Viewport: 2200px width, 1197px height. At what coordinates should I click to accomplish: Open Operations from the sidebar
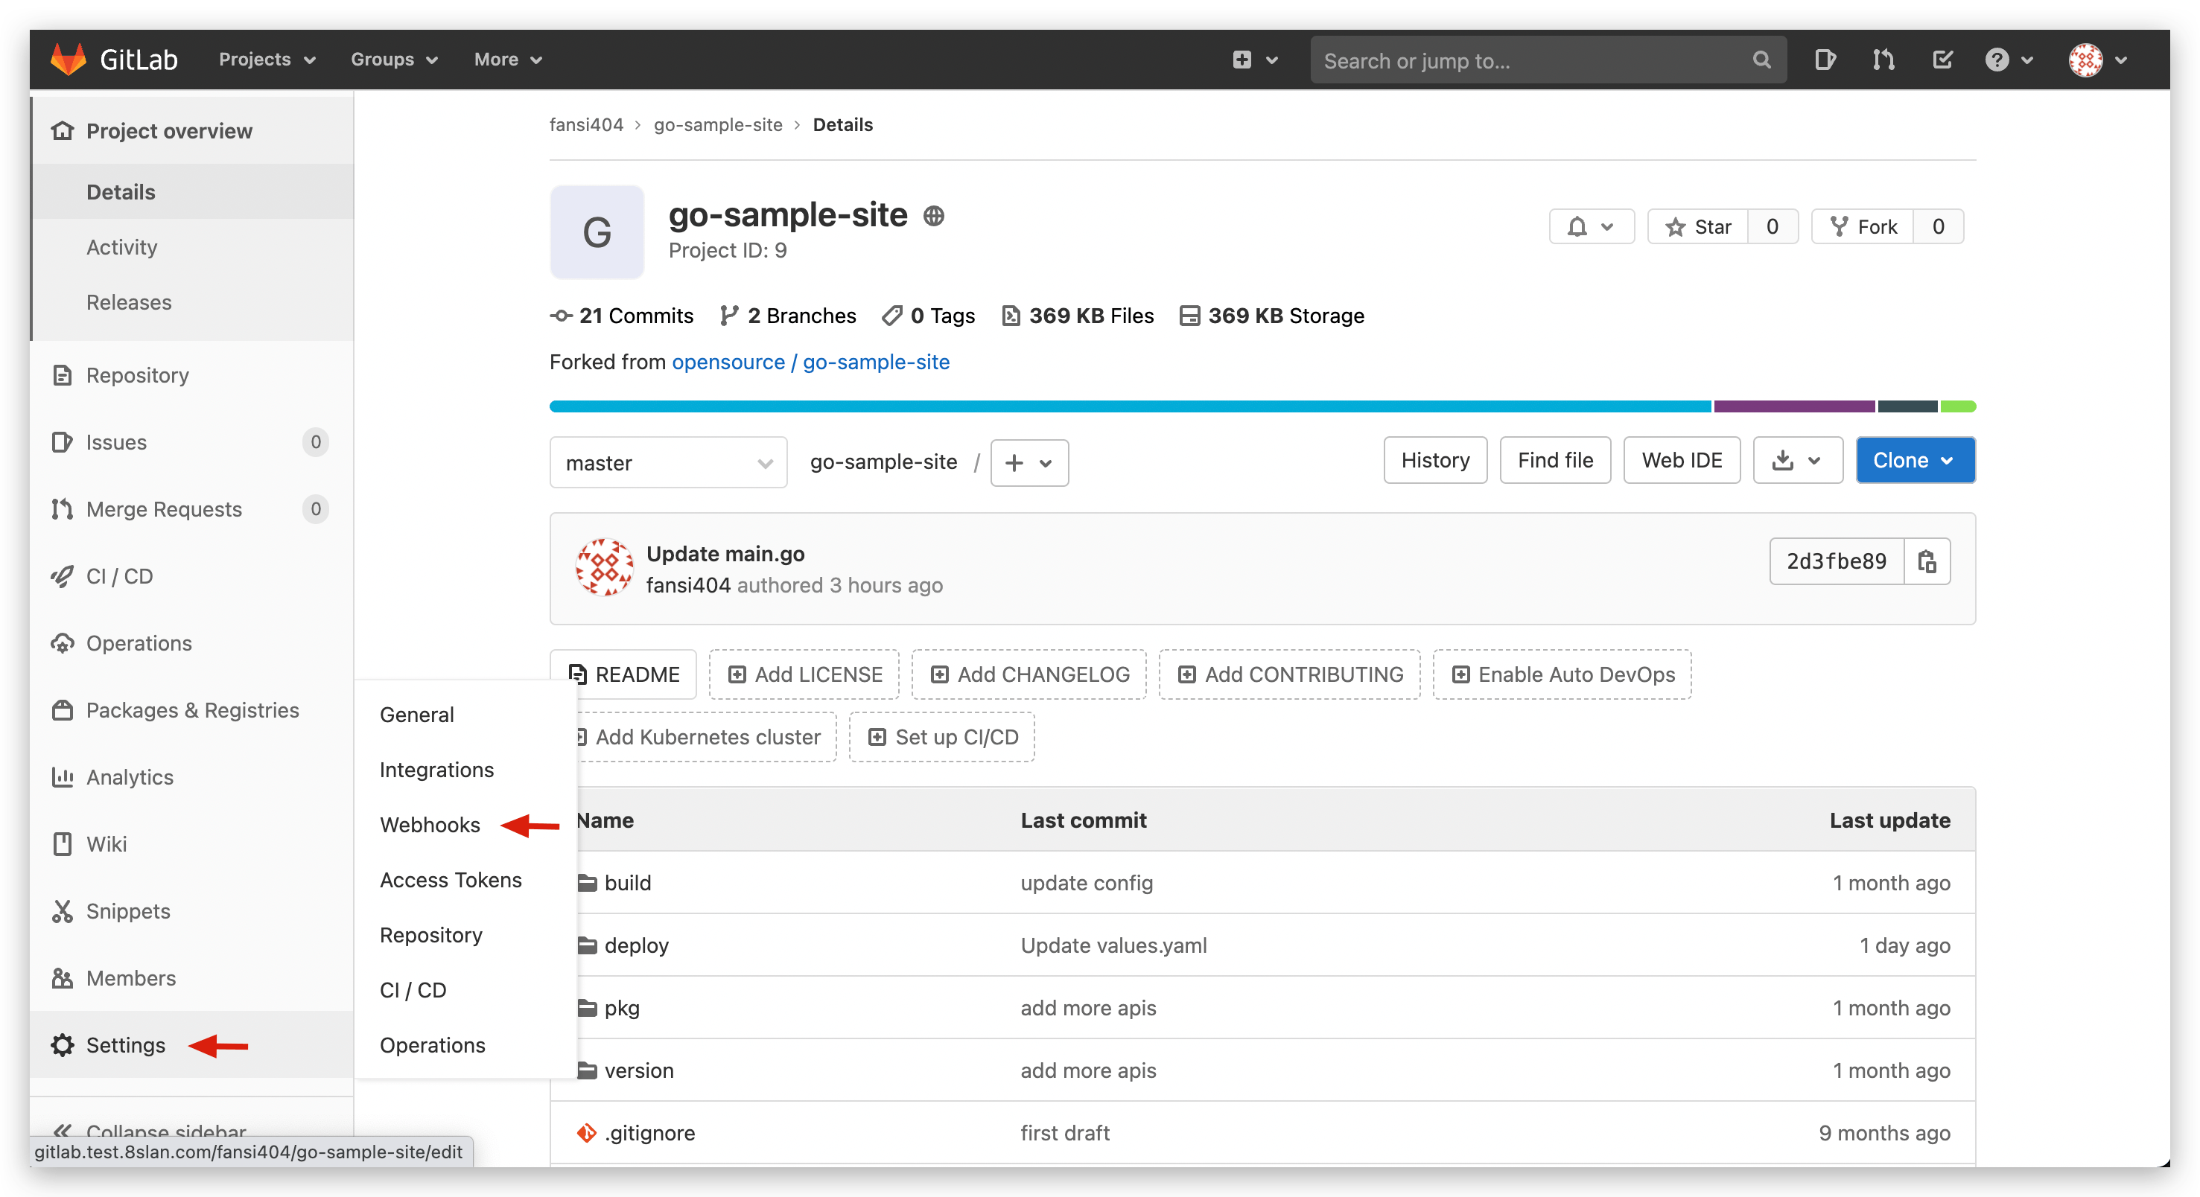[139, 643]
